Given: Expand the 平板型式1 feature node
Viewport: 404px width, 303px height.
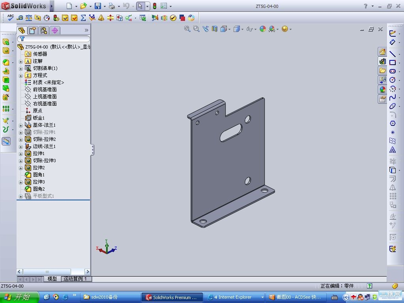Looking at the screenshot, I should coord(21,196).
